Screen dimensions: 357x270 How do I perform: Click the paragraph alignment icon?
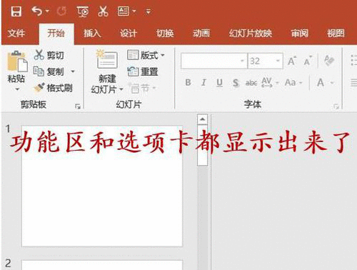[354, 83]
